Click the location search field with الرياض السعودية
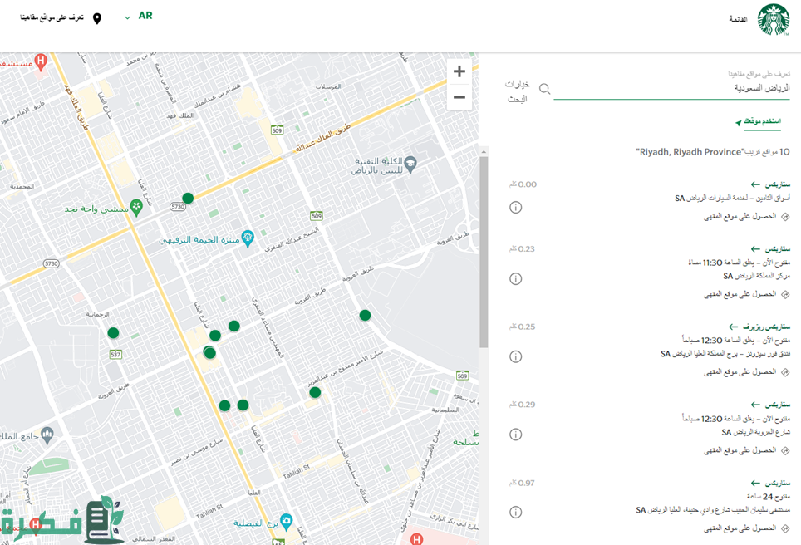Viewport: 801px width, 545px height. coord(673,88)
